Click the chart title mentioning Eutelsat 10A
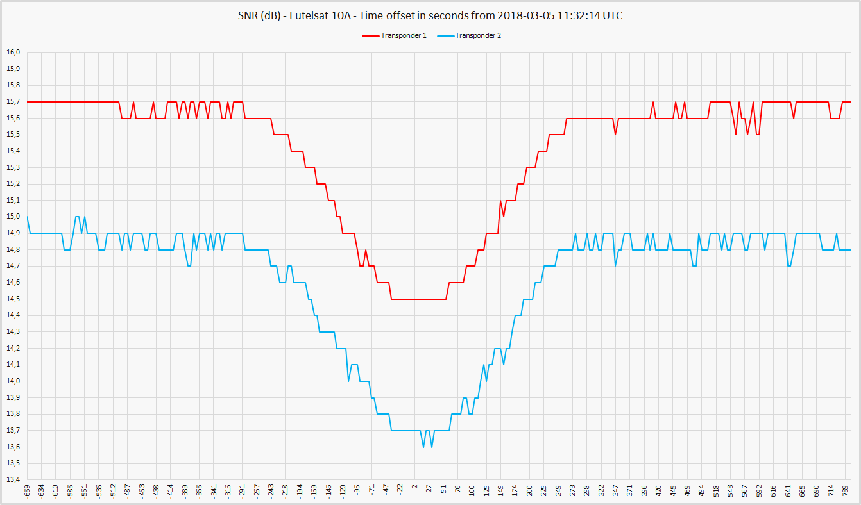Viewport: 861px width, 505px height. pyautogui.click(x=430, y=16)
